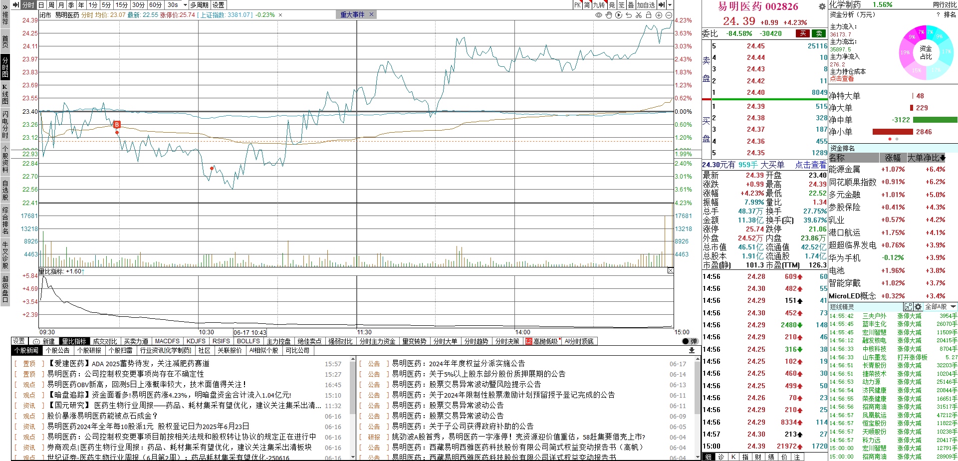Expand the double-chevron at top of left sidebar
958x461 pixels.
pyautogui.click(x=5, y=7)
